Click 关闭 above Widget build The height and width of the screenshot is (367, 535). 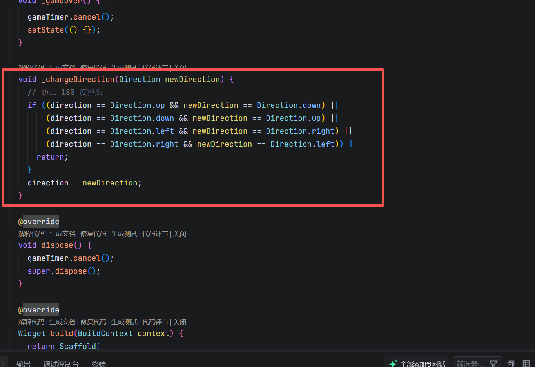pos(180,322)
